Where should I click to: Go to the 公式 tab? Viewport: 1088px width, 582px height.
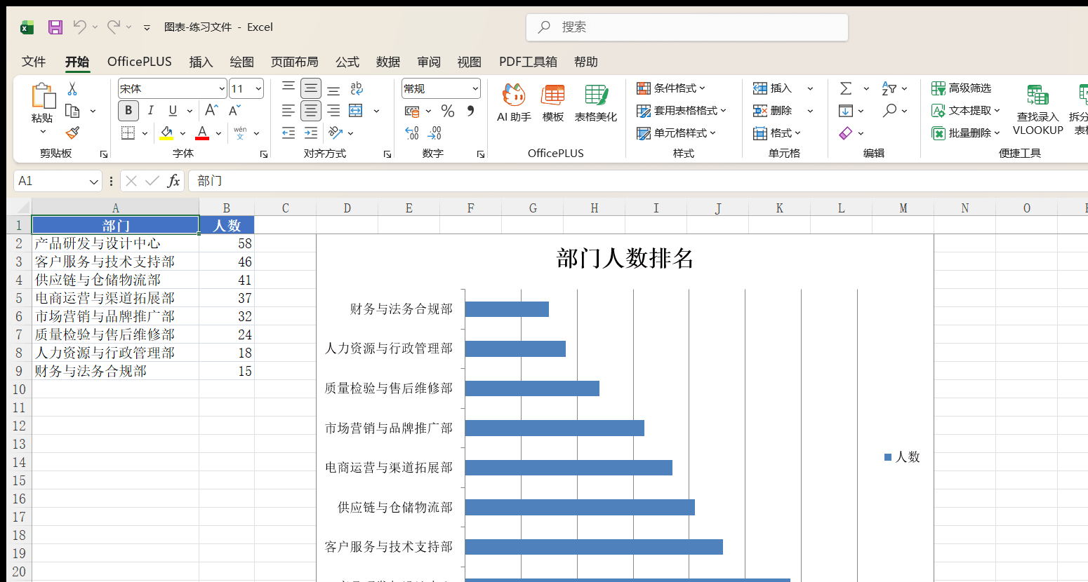(347, 62)
